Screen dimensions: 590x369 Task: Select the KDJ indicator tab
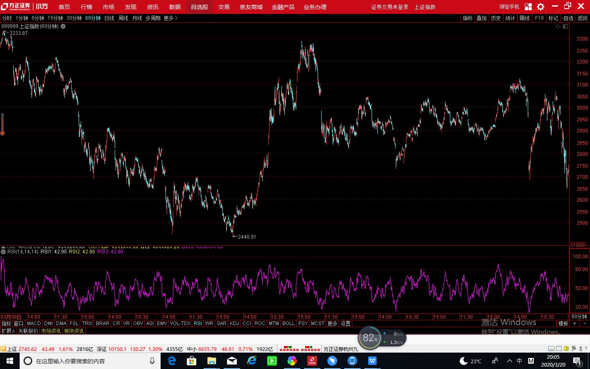(234, 323)
